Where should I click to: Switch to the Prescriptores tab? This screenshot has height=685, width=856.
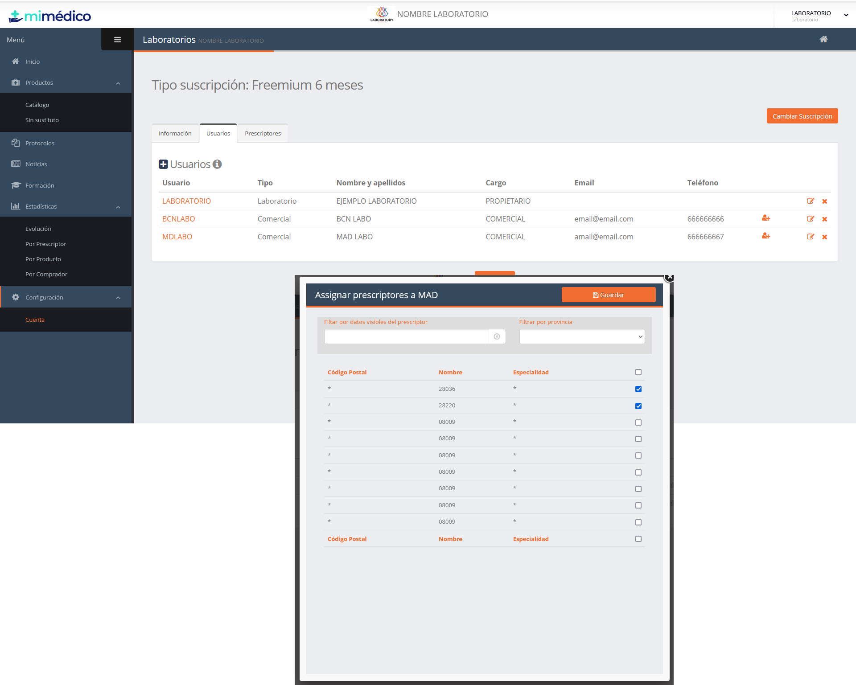[263, 134]
